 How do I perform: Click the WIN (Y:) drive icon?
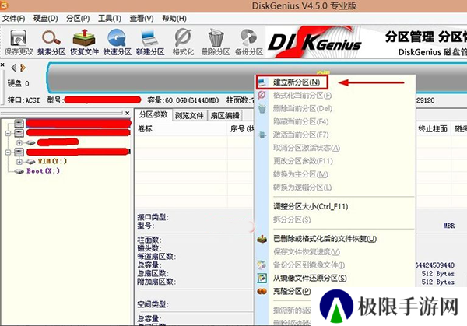[30, 162]
